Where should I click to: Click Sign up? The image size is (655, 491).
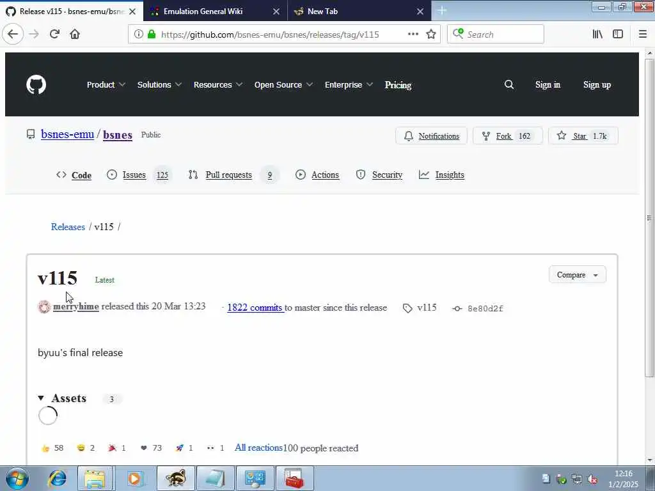(597, 85)
